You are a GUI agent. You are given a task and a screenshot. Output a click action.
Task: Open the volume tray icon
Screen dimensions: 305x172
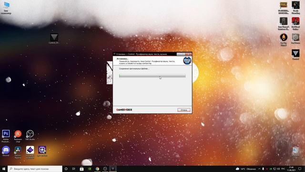click(x=278, y=169)
